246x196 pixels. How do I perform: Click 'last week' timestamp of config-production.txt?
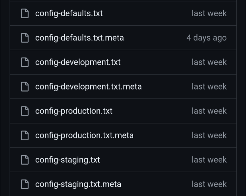click(x=209, y=111)
